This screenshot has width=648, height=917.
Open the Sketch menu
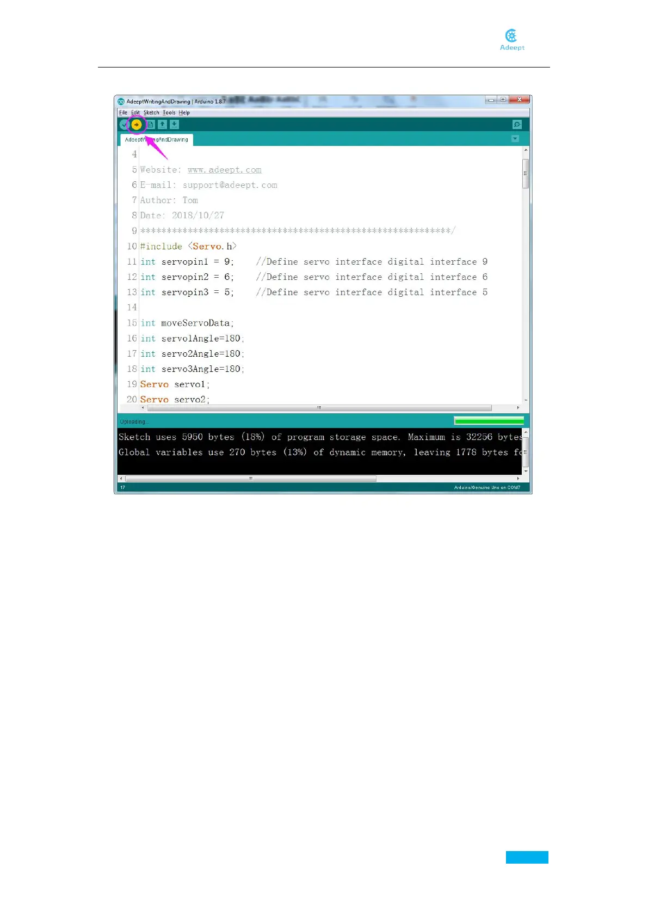pyautogui.click(x=151, y=113)
